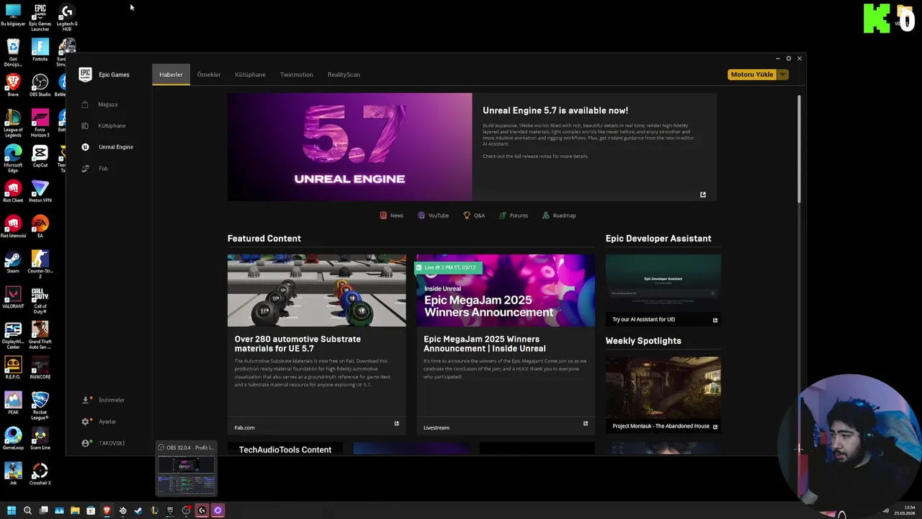
Task: Open the Epic Developer Assistant thumbnail
Action: pyautogui.click(x=663, y=283)
